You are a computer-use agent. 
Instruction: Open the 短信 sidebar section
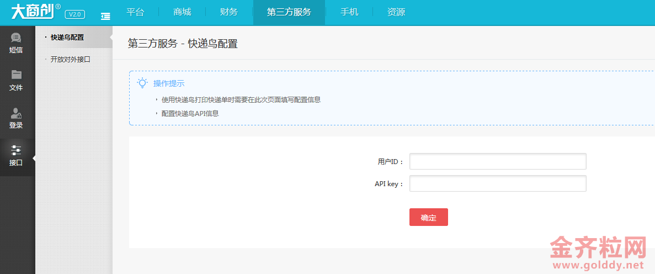pyautogui.click(x=16, y=44)
